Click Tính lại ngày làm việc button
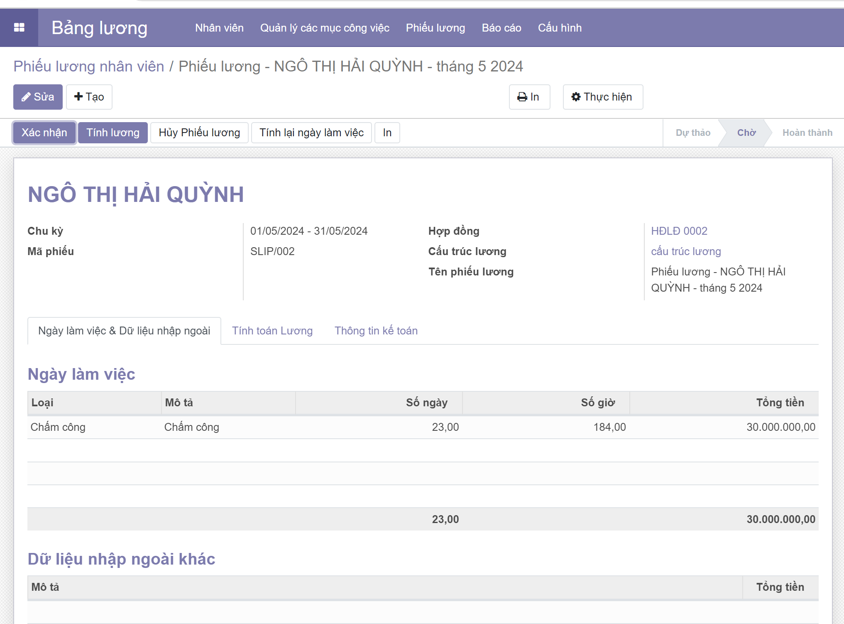 [311, 133]
